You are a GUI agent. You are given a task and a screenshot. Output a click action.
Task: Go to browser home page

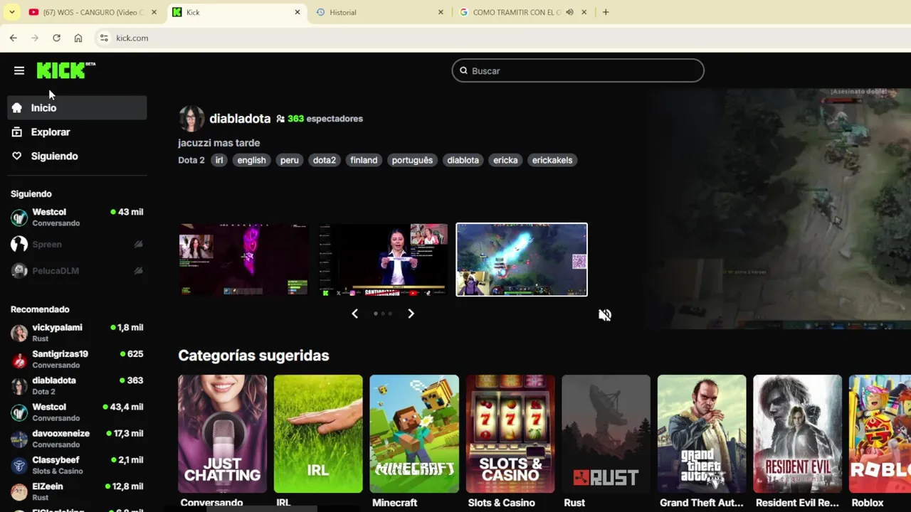tap(78, 38)
